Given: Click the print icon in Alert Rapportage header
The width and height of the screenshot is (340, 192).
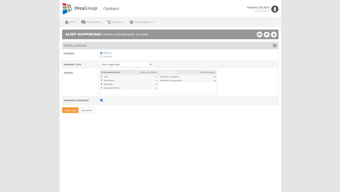Looking at the screenshot, I should [x=259, y=34].
